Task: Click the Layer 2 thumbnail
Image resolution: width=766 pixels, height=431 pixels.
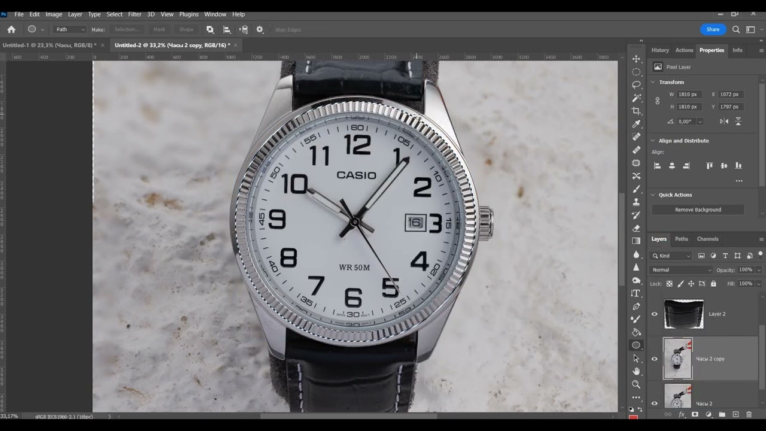Action: click(x=683, y=314)
